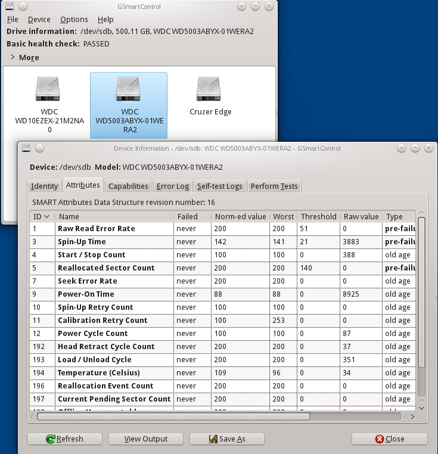Sort by the ID column header
438x454 pixels.
pyautogui.click(x=42, y=217)
